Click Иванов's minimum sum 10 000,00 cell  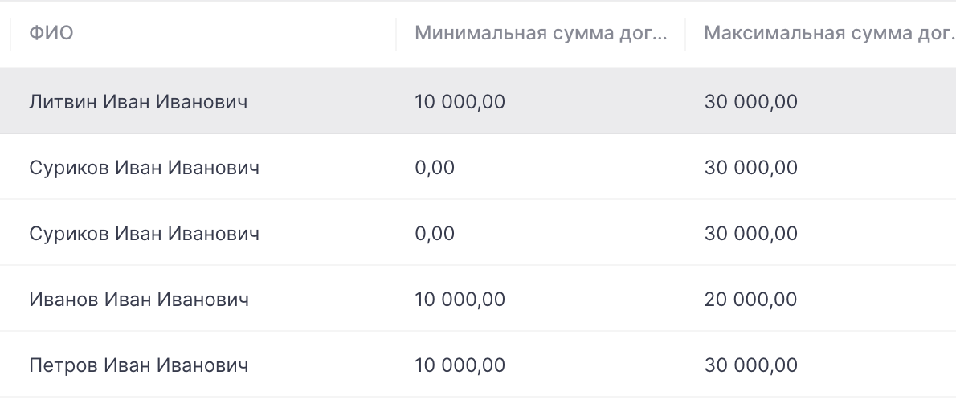[460, 300]
